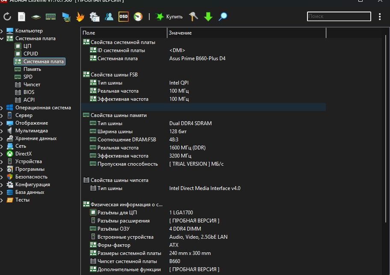The image size is (390, 275).
Task: Click the Купить button
Action: pyautogui.click(x=169, y=17)
